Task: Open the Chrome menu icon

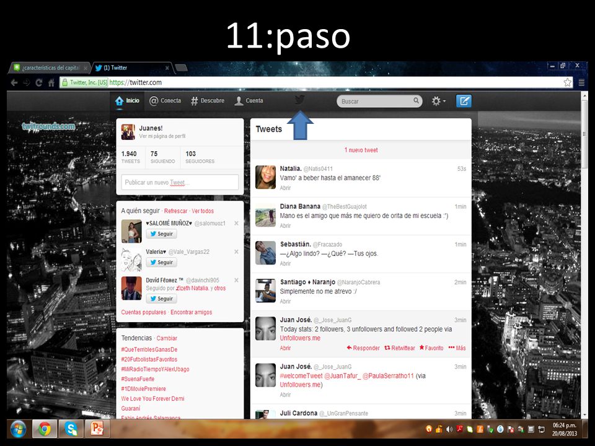Action: (x=581, y=82)
